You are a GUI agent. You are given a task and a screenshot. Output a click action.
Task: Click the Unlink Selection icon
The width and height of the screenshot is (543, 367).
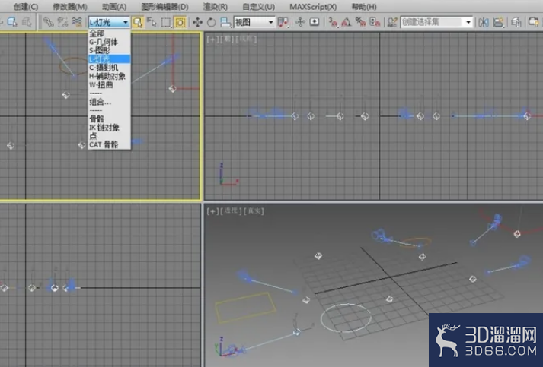click(62, 23)
